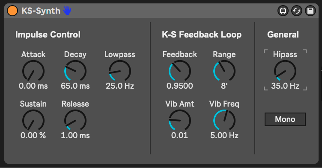Click the 0.9500 Feedback value field

pyautogui.click(x=180, y=86)
